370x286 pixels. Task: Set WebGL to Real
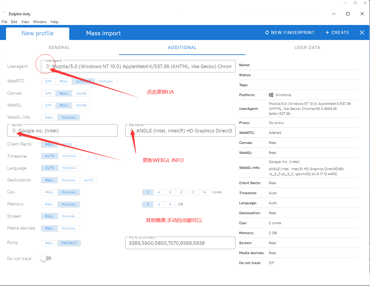pyautogui.click(x=64, y=106)
